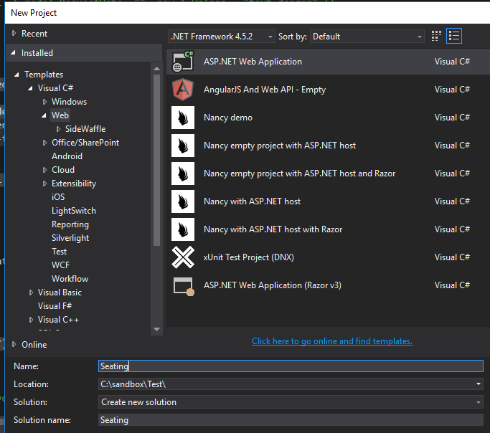Click tree scrollbar down arrow

[x=157, y=329]
